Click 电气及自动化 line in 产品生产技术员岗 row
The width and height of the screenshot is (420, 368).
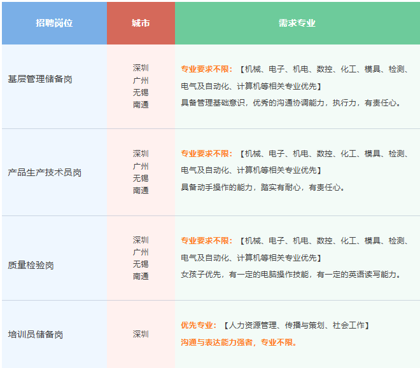coord(251,170)
